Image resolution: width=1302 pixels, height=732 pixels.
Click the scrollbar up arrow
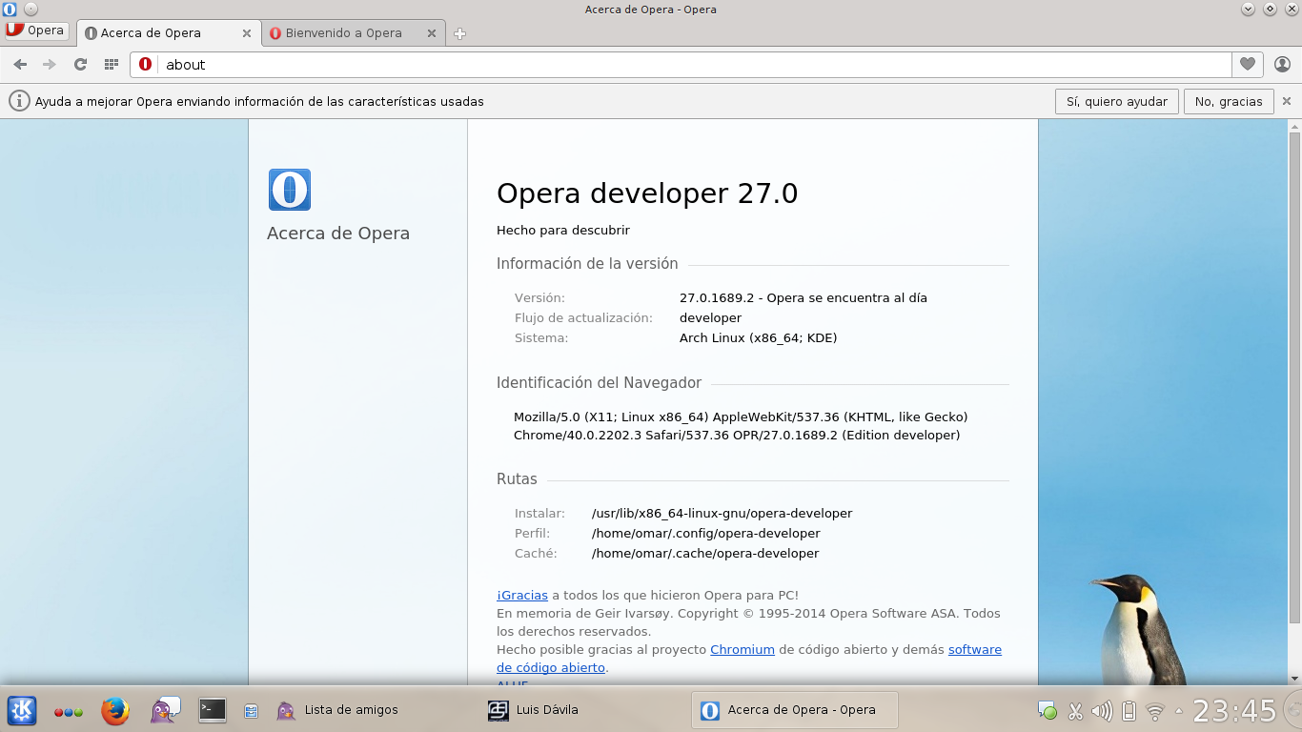point(1294,125)
